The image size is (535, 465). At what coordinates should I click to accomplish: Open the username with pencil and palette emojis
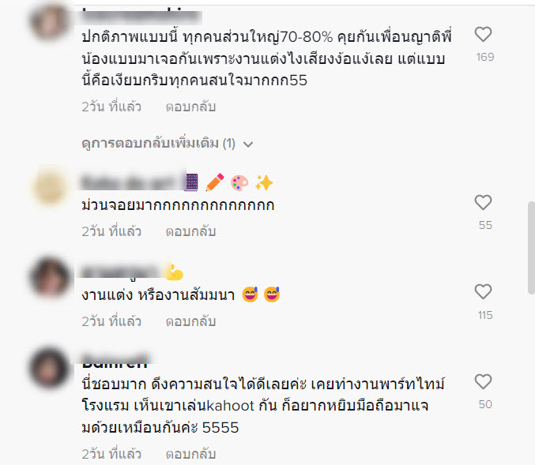coord(178,182)
